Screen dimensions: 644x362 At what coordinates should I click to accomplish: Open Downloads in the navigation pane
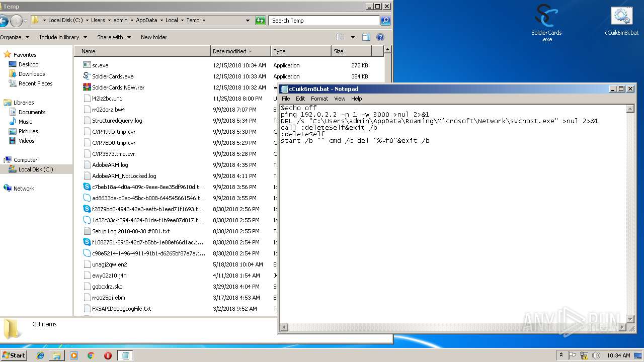[32, 74]
